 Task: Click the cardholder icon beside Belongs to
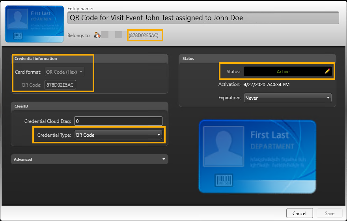(97, 35)
